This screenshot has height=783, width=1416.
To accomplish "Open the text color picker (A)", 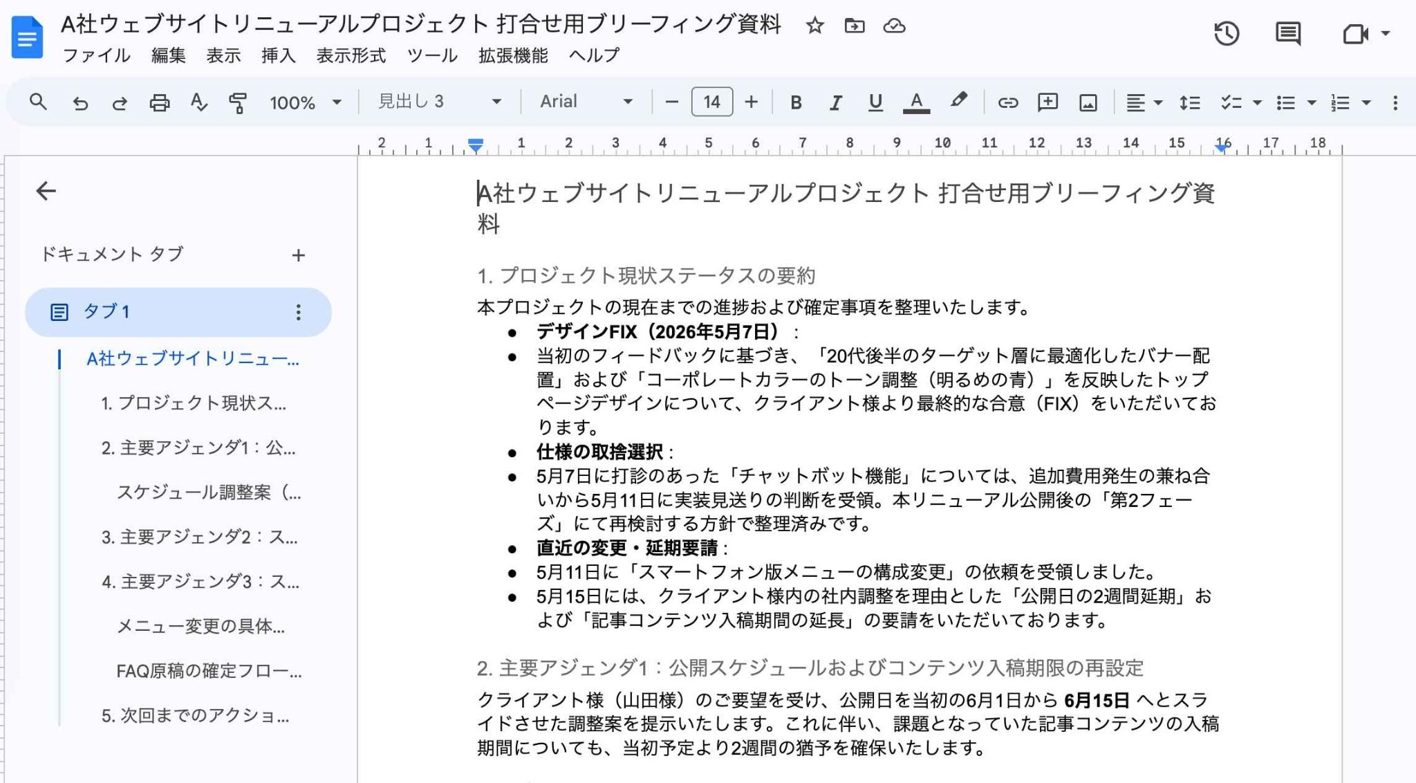I will click(916, 102).
